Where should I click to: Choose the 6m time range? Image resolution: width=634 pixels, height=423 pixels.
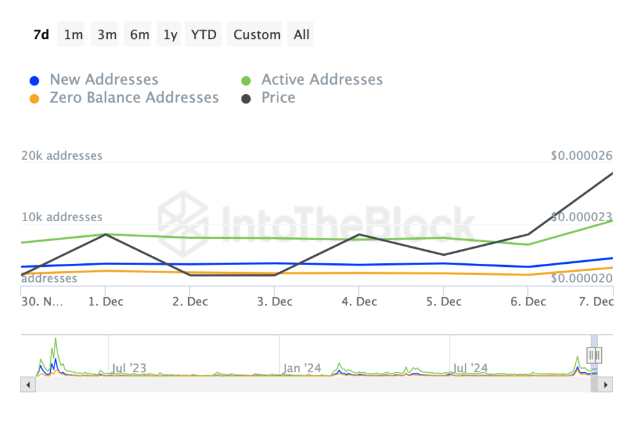[x=139, y=35]
